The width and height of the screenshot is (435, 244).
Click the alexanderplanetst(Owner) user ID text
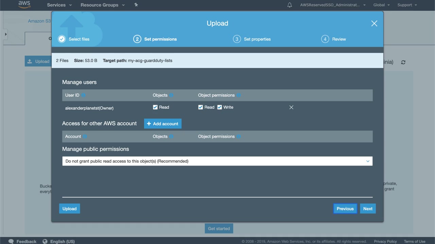(89, 108)
